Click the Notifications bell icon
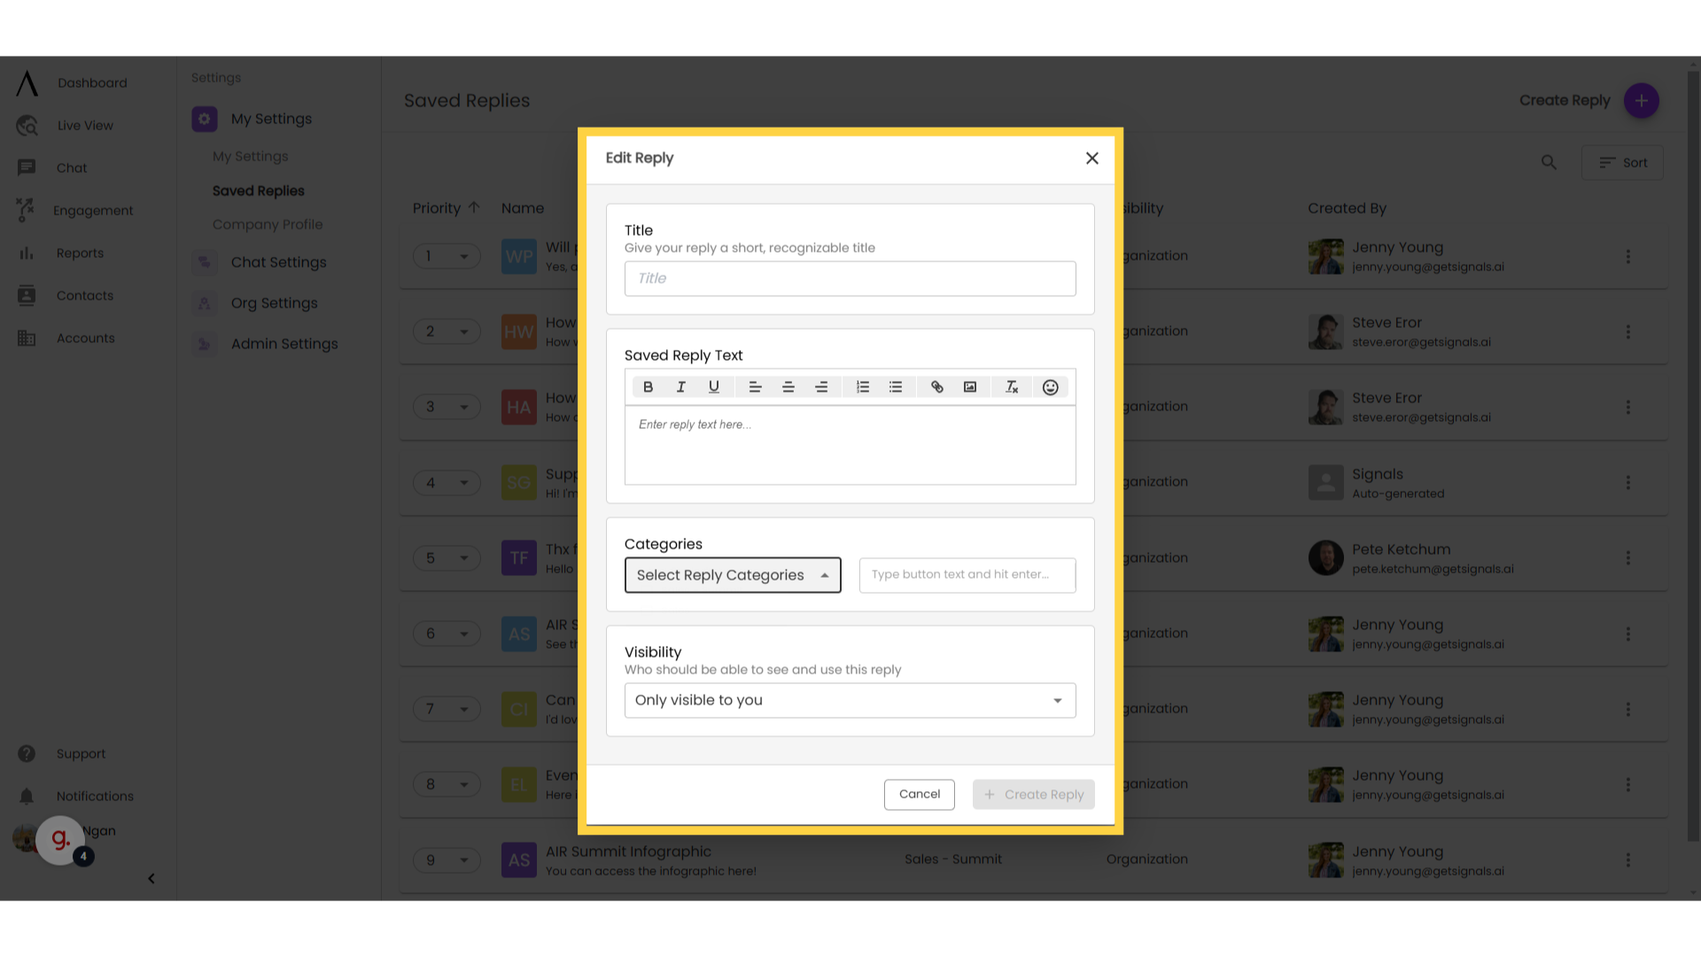1701x957 pixels. pos(26,796)
